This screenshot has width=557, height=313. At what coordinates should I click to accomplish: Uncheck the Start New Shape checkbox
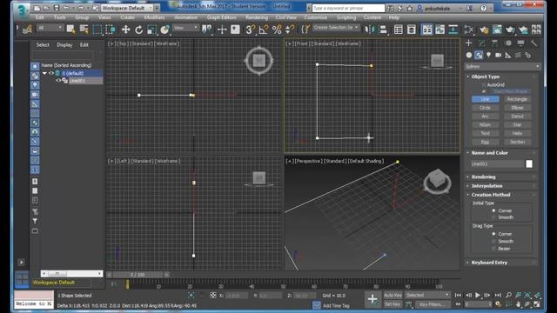[484, 91]
